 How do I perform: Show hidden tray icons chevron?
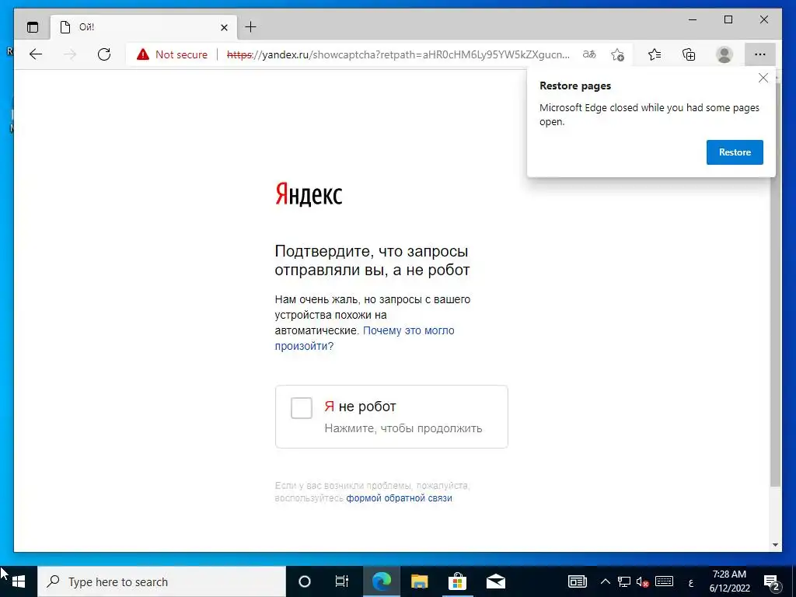coord(605,581)
